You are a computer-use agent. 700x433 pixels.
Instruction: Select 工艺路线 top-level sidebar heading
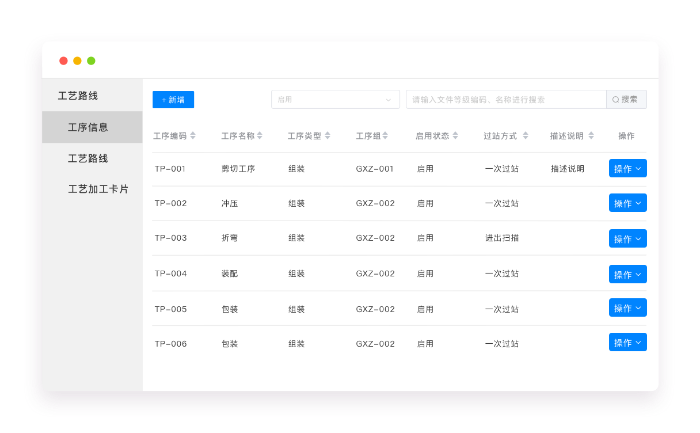[78, 96]
